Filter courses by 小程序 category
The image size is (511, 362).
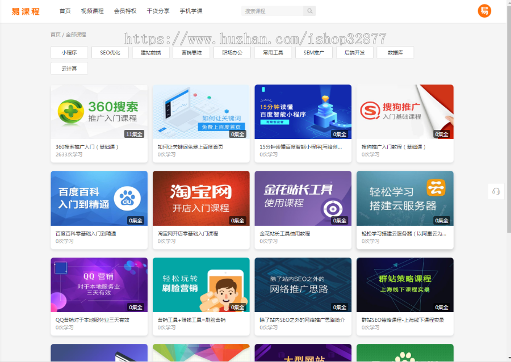pos(69,52)
